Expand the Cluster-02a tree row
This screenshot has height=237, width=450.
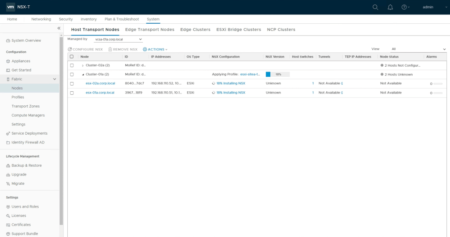83,65
